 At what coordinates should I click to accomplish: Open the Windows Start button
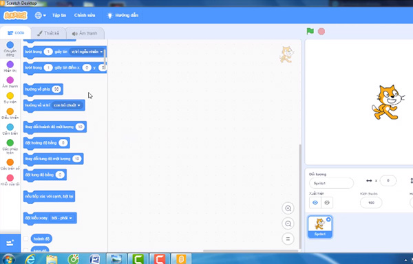pyautogui.click(x=8, y=259)
